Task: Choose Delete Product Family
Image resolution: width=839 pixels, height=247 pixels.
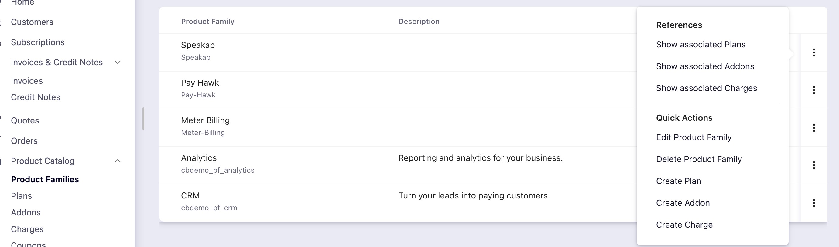Action: tap(699, 159)
